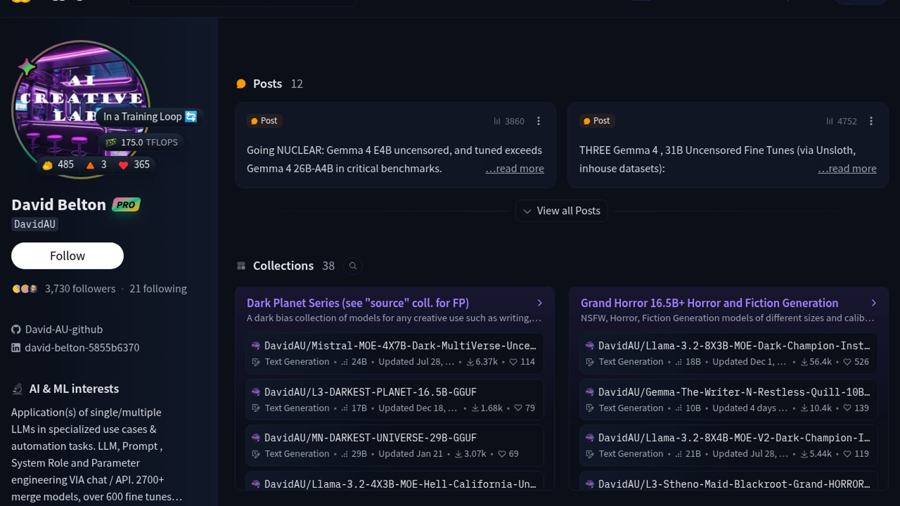The width and height of the screenshot is (900, 506).
Task: Expand View all Posts
Action: [x=562, y=211]
